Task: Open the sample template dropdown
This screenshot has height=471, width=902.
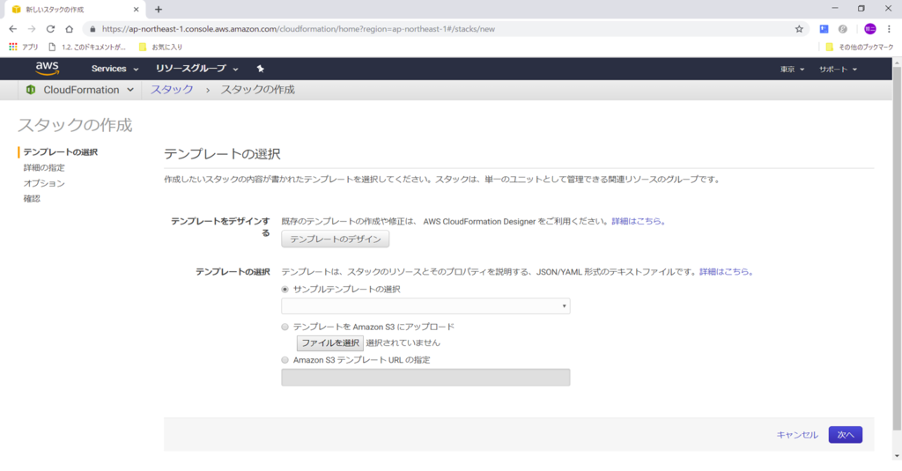Action: [425, 306]
